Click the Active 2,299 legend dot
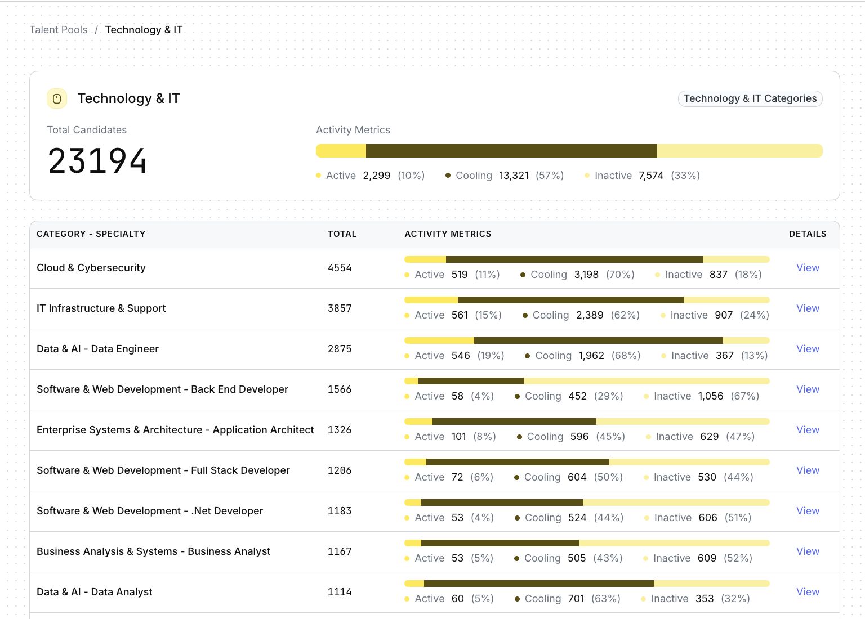 coord(319,176)
